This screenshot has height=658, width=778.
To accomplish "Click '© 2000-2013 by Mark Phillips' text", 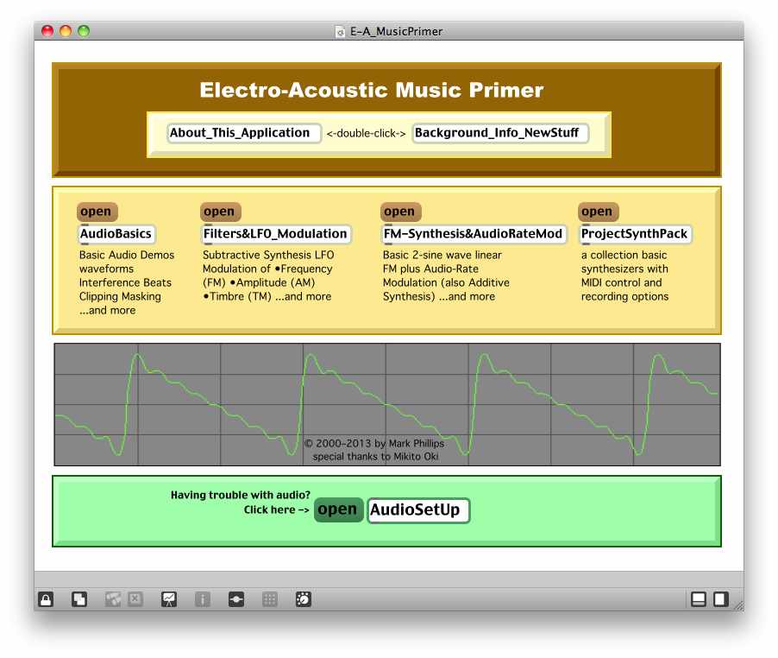I will point(374,444).
